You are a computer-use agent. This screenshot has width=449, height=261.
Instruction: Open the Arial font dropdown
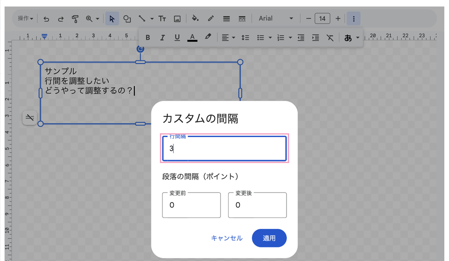[276, 19]
